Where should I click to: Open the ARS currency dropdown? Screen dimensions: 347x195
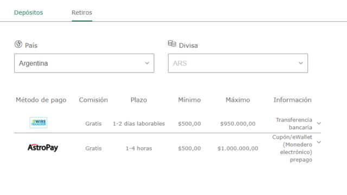(x=238, y=63)
